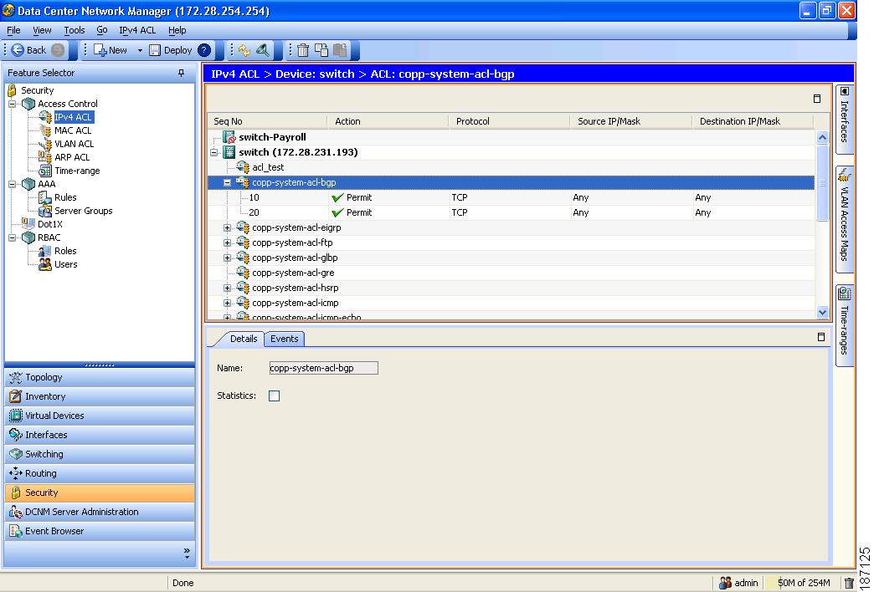874x592 pixels.
Task: Click the Copy toolbar icon
Action: (321, 50)
